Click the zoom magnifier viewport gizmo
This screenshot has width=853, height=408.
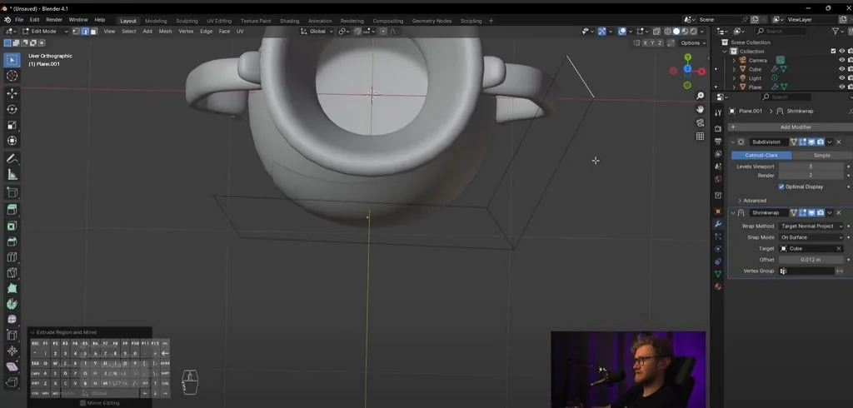point(700,97)
